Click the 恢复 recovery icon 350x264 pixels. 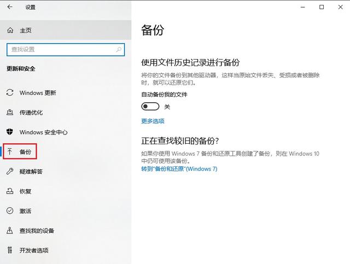[10, 191]
